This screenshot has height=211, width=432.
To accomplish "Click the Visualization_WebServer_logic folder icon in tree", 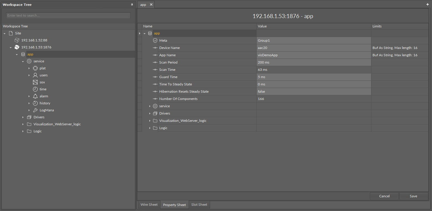I will point(29,124).
